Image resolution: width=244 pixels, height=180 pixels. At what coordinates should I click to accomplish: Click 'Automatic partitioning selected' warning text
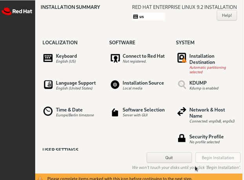pos(208,70)
